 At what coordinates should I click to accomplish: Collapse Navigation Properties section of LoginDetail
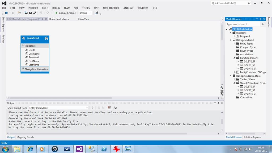[23, 69]
